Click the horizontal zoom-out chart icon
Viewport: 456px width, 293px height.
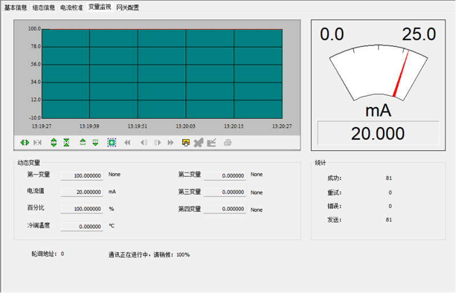pos(38,143)
